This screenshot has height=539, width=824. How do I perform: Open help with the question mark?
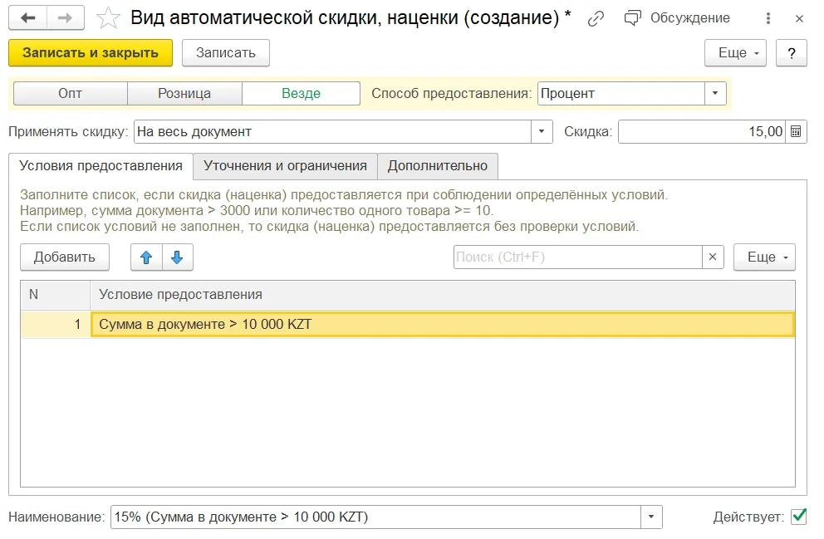792,53
